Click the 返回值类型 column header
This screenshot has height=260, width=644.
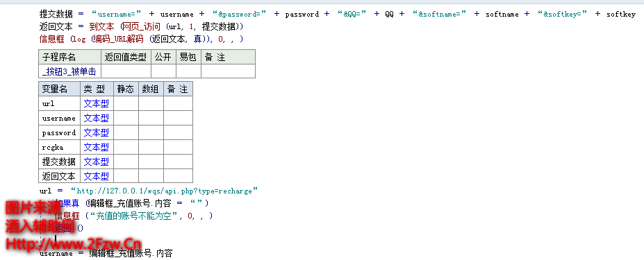point(126,57)
